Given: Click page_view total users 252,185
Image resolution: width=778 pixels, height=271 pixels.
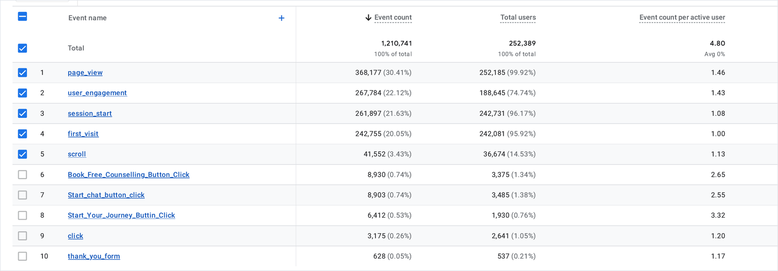Looking at the screenshot, I should pyautogui.click(x=492, y=73).
